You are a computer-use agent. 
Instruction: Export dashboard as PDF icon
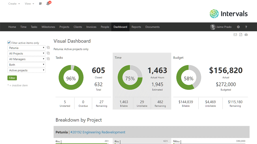241,35
